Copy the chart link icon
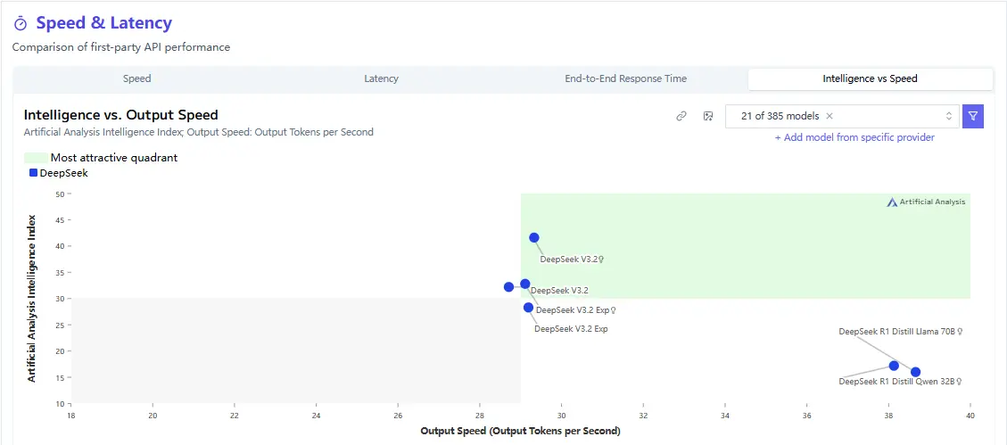Screen dimensions: 1007x445 point(681,116)
